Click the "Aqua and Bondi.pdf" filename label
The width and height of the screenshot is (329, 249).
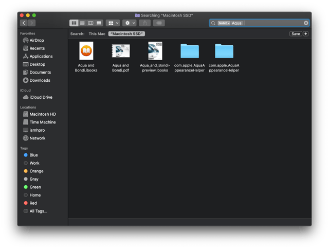121,68
